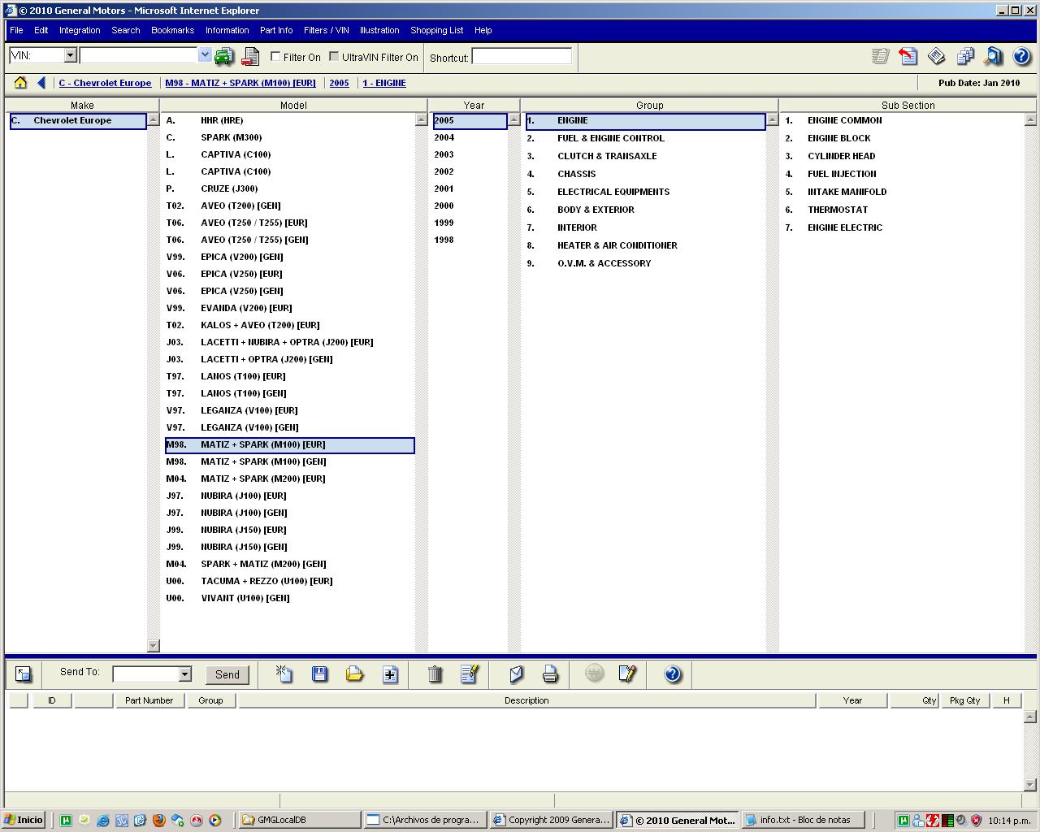The height and width of the screenshot is (832, 1040).
Task: Click the blue back arrow icon
Action: (x=41, y=83)
